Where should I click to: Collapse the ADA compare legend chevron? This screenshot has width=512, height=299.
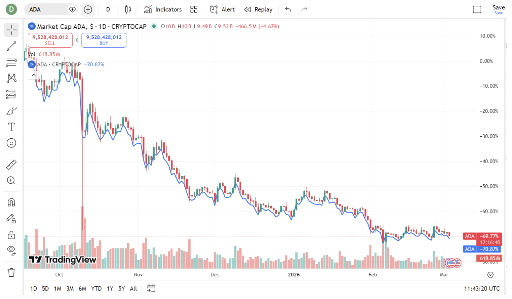(x=34, y=74)
